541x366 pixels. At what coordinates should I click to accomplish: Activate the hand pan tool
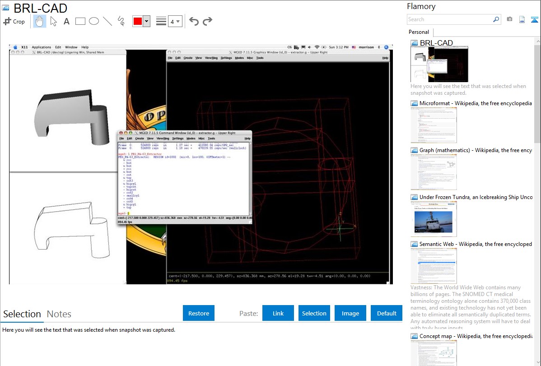[39, 21]
